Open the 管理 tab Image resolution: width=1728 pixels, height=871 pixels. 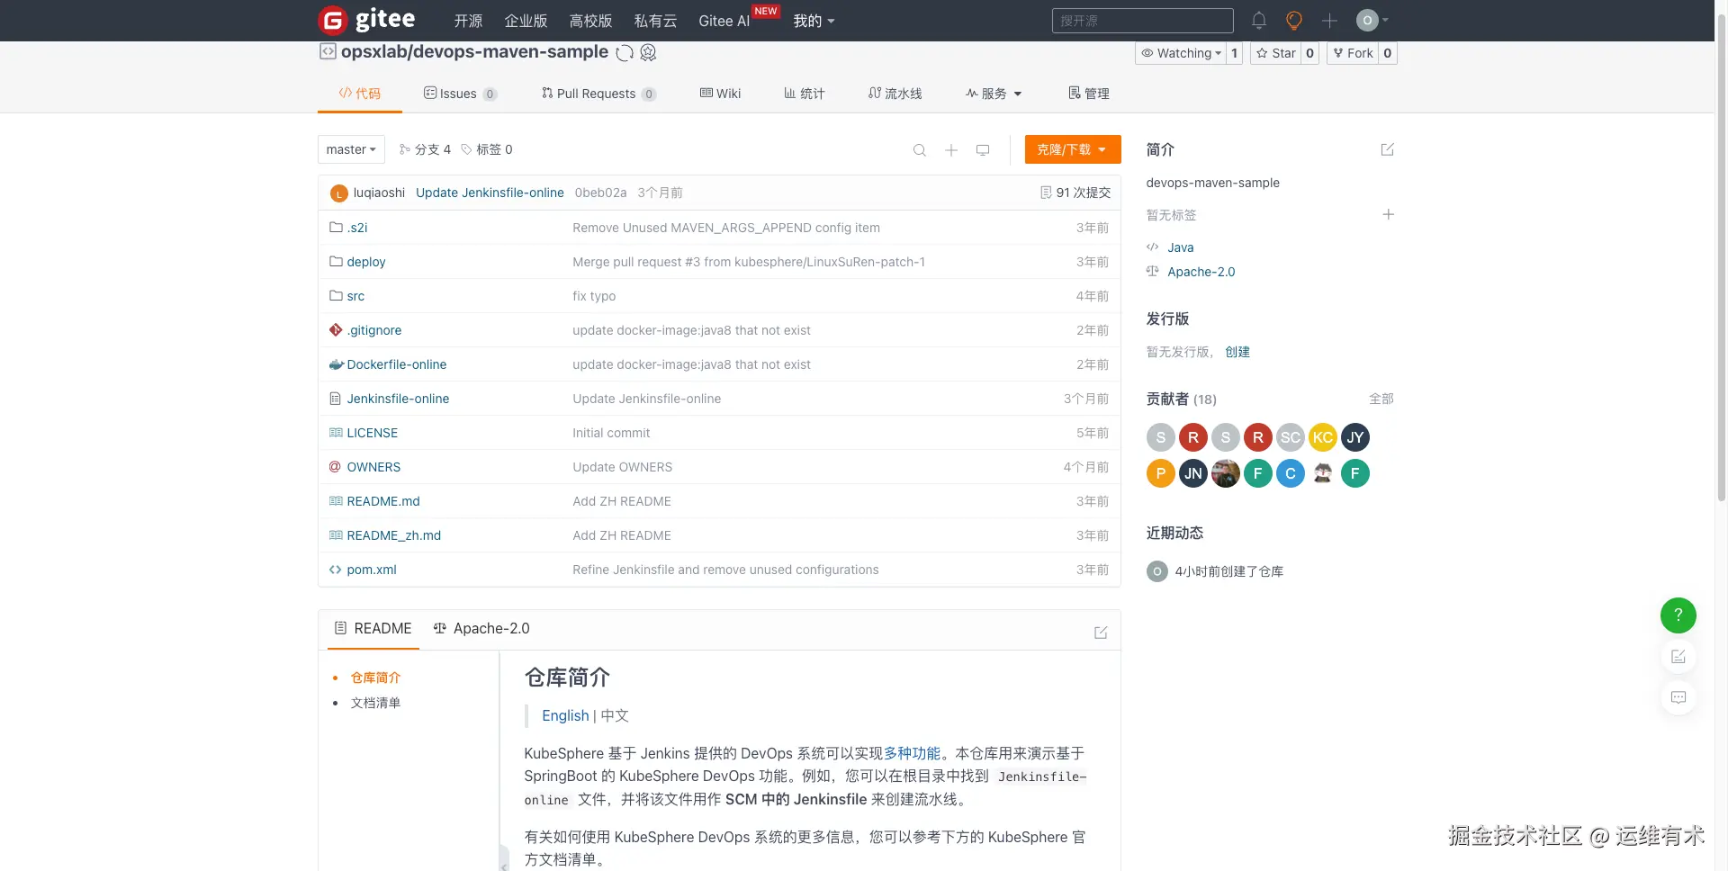point(1089,94)
